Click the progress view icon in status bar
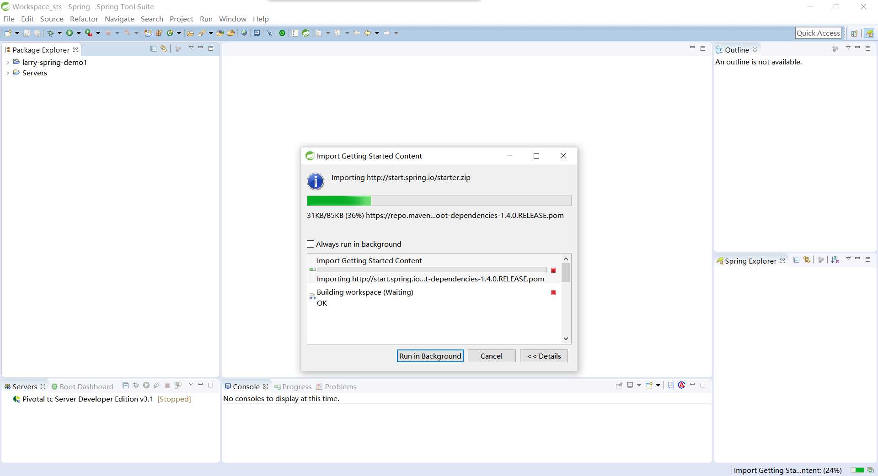The width and height of the screenshot is (878, 476). 870,470
